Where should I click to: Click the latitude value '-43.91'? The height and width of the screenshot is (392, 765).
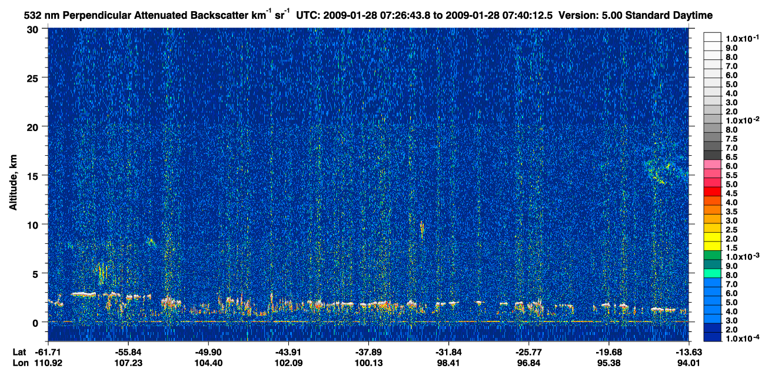point(288,352)
